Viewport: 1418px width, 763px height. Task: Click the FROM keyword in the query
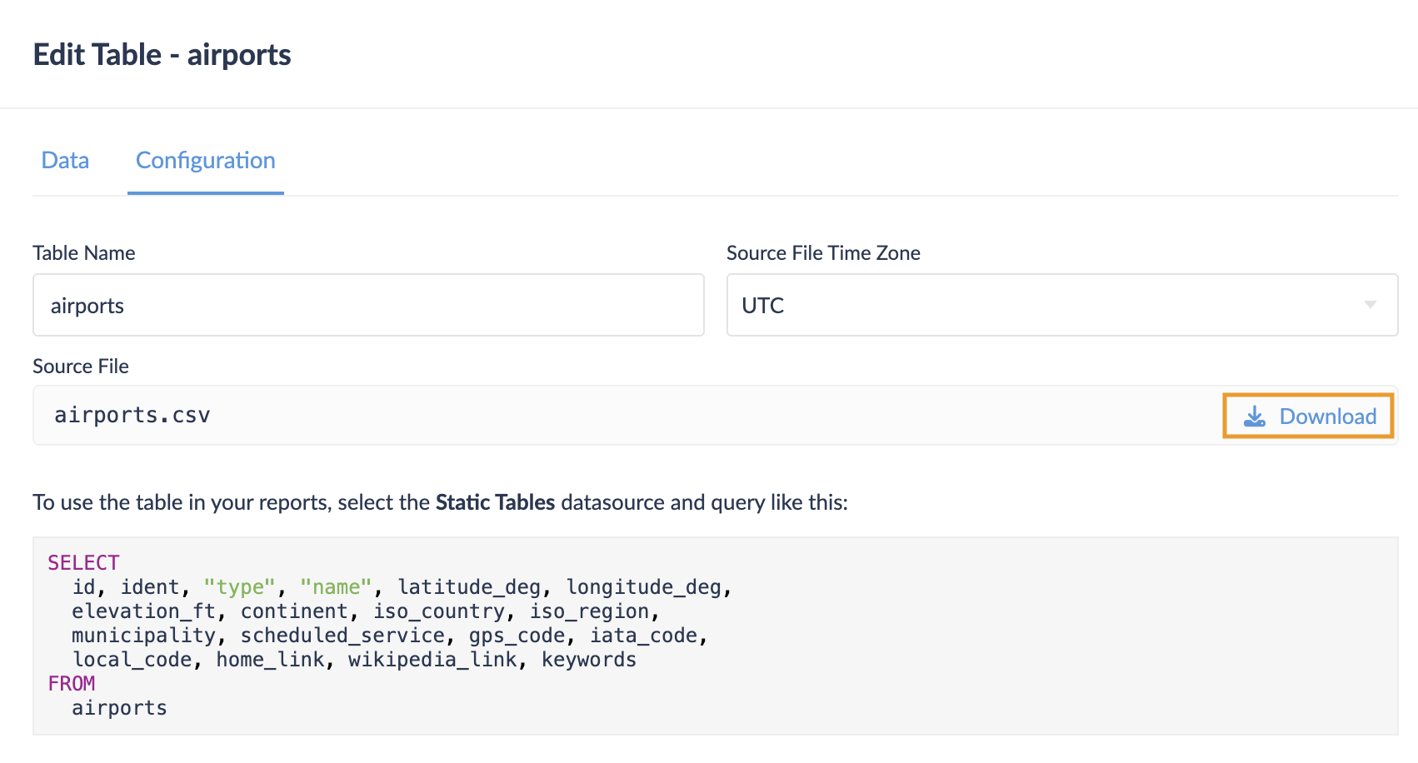coord(72,683)
